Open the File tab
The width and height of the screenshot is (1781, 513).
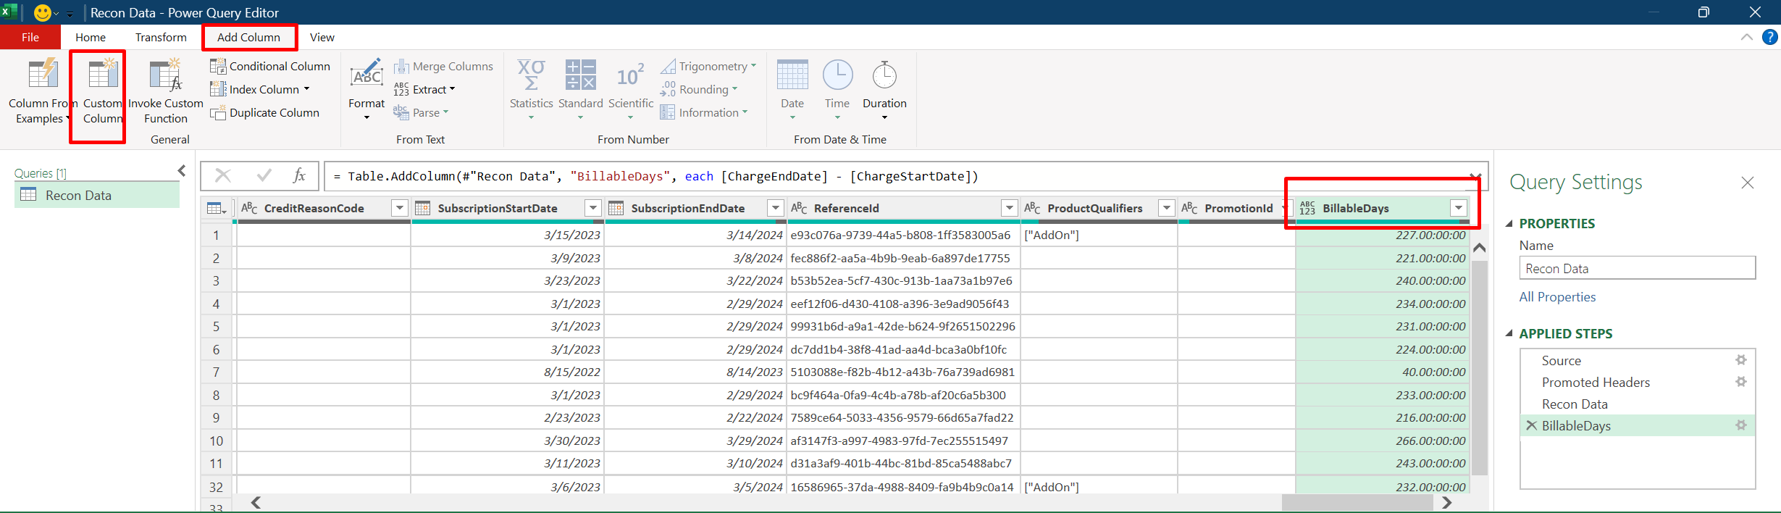pos(30,37)
